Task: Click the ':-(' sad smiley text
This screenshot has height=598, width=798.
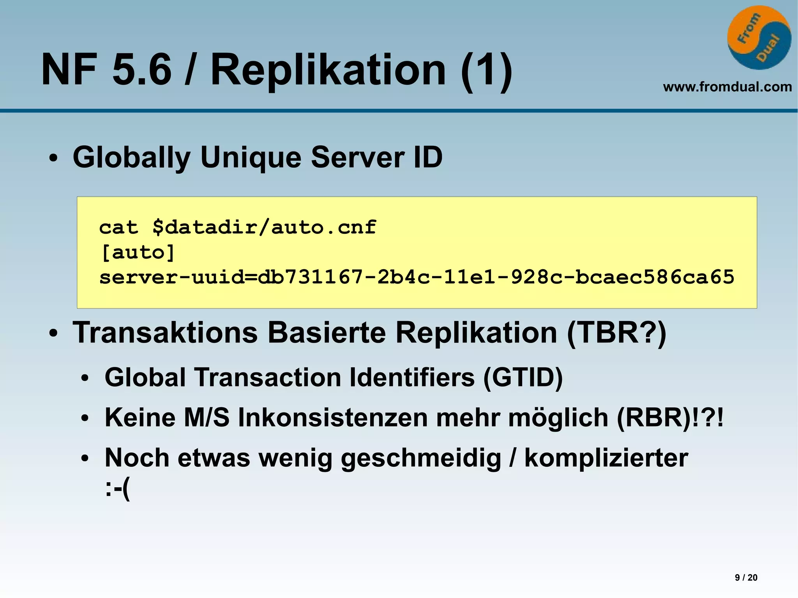Action: point(117,489)
